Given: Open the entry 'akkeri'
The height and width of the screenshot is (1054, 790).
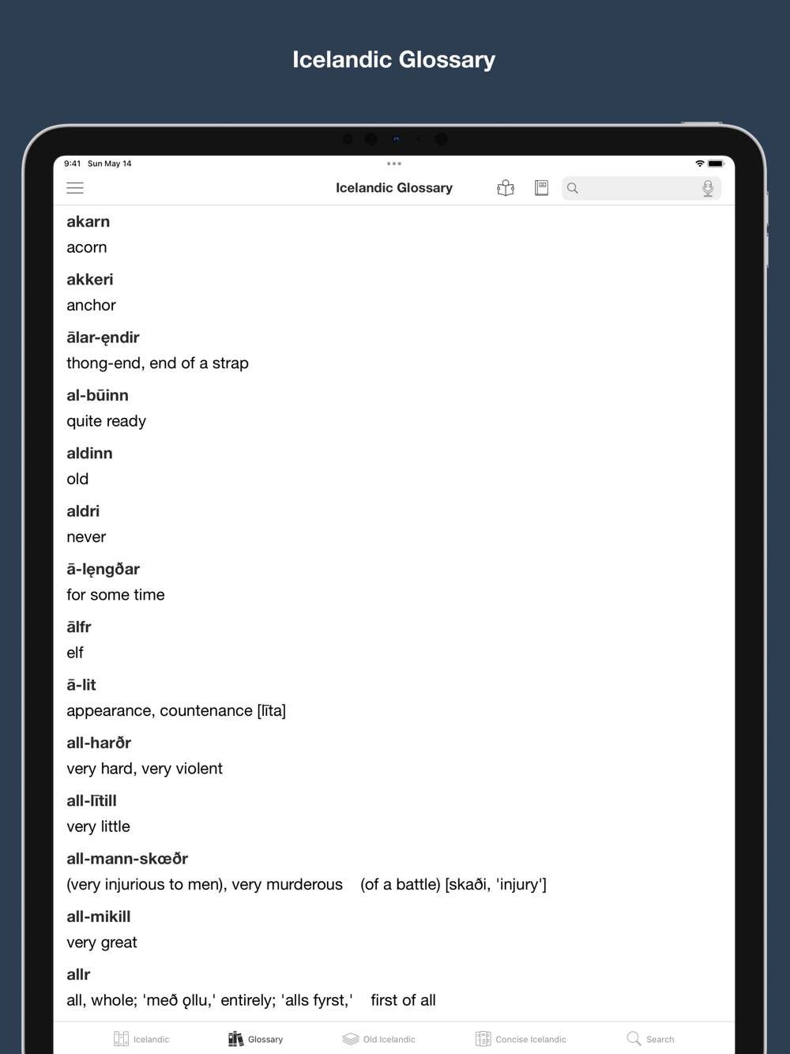Looking at the screenshot, I should coord(90,280).
